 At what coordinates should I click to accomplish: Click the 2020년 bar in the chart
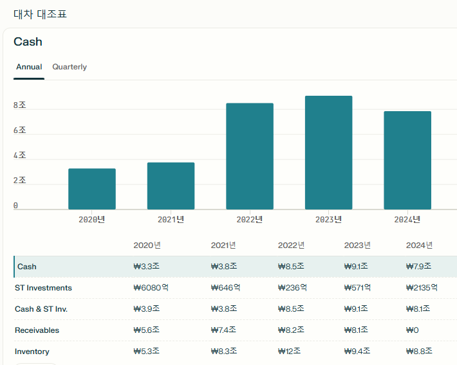92,189
